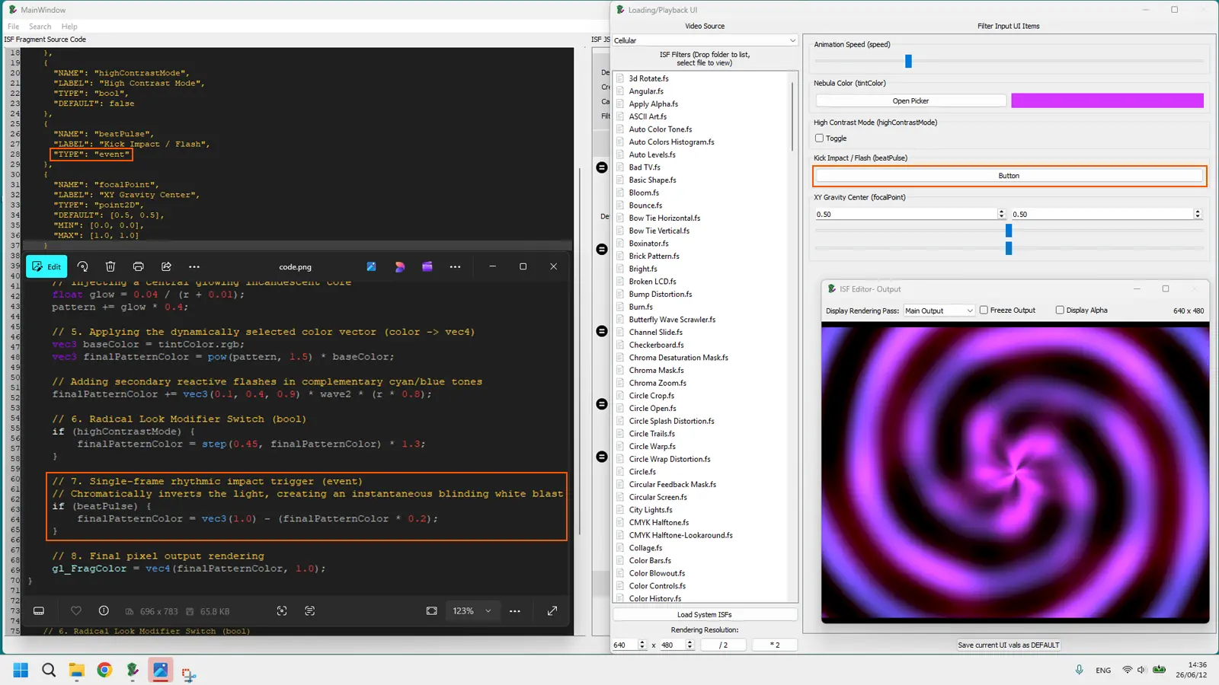Open the Windows Start menu
The height and width of the screenshot is (685, 1219).
[21, 671]
